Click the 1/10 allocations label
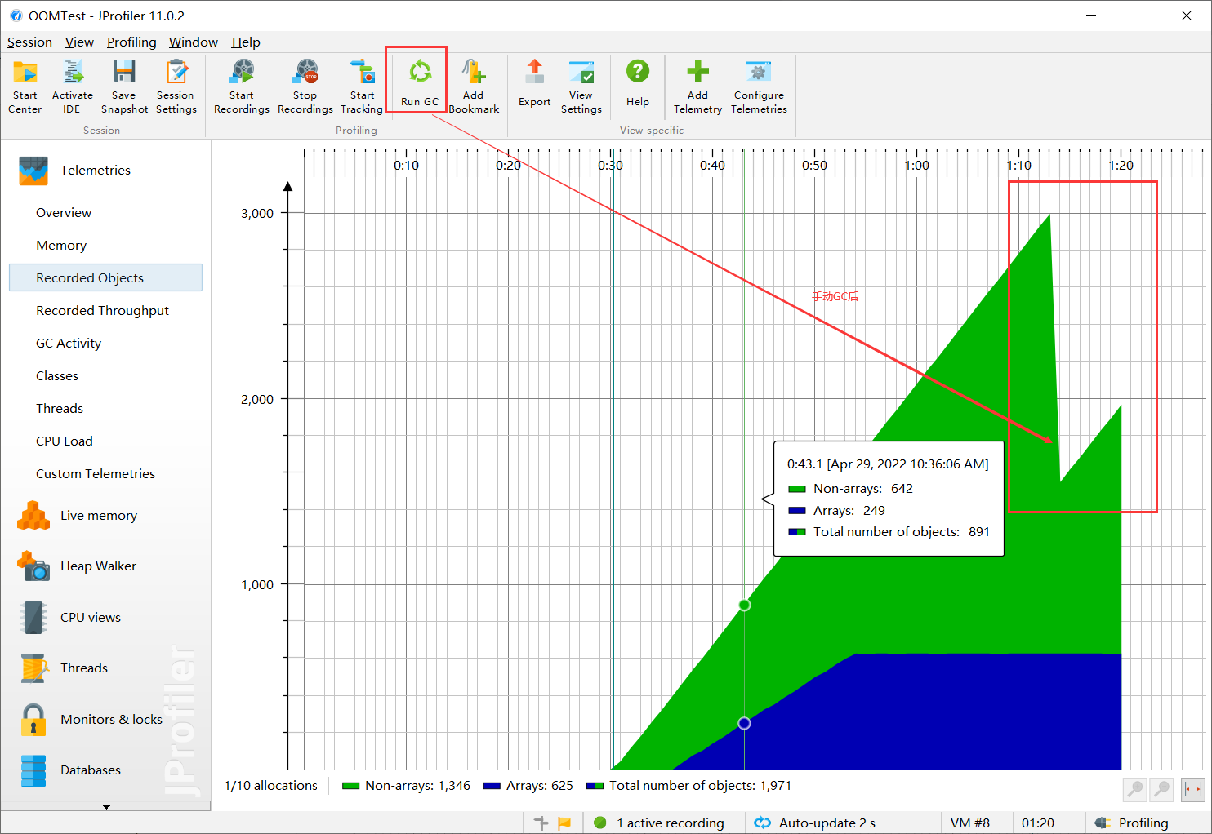 [271, 786]
